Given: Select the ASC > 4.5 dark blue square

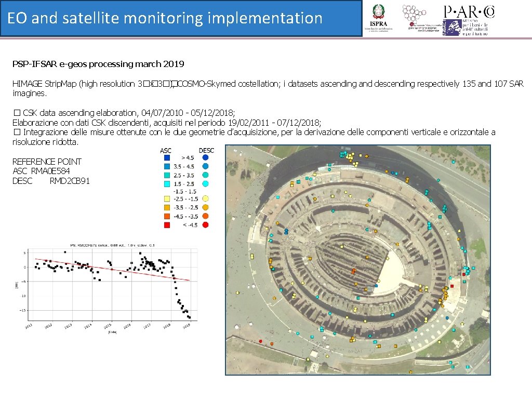Looking at the screenshot, I should (x=167, y=158).
